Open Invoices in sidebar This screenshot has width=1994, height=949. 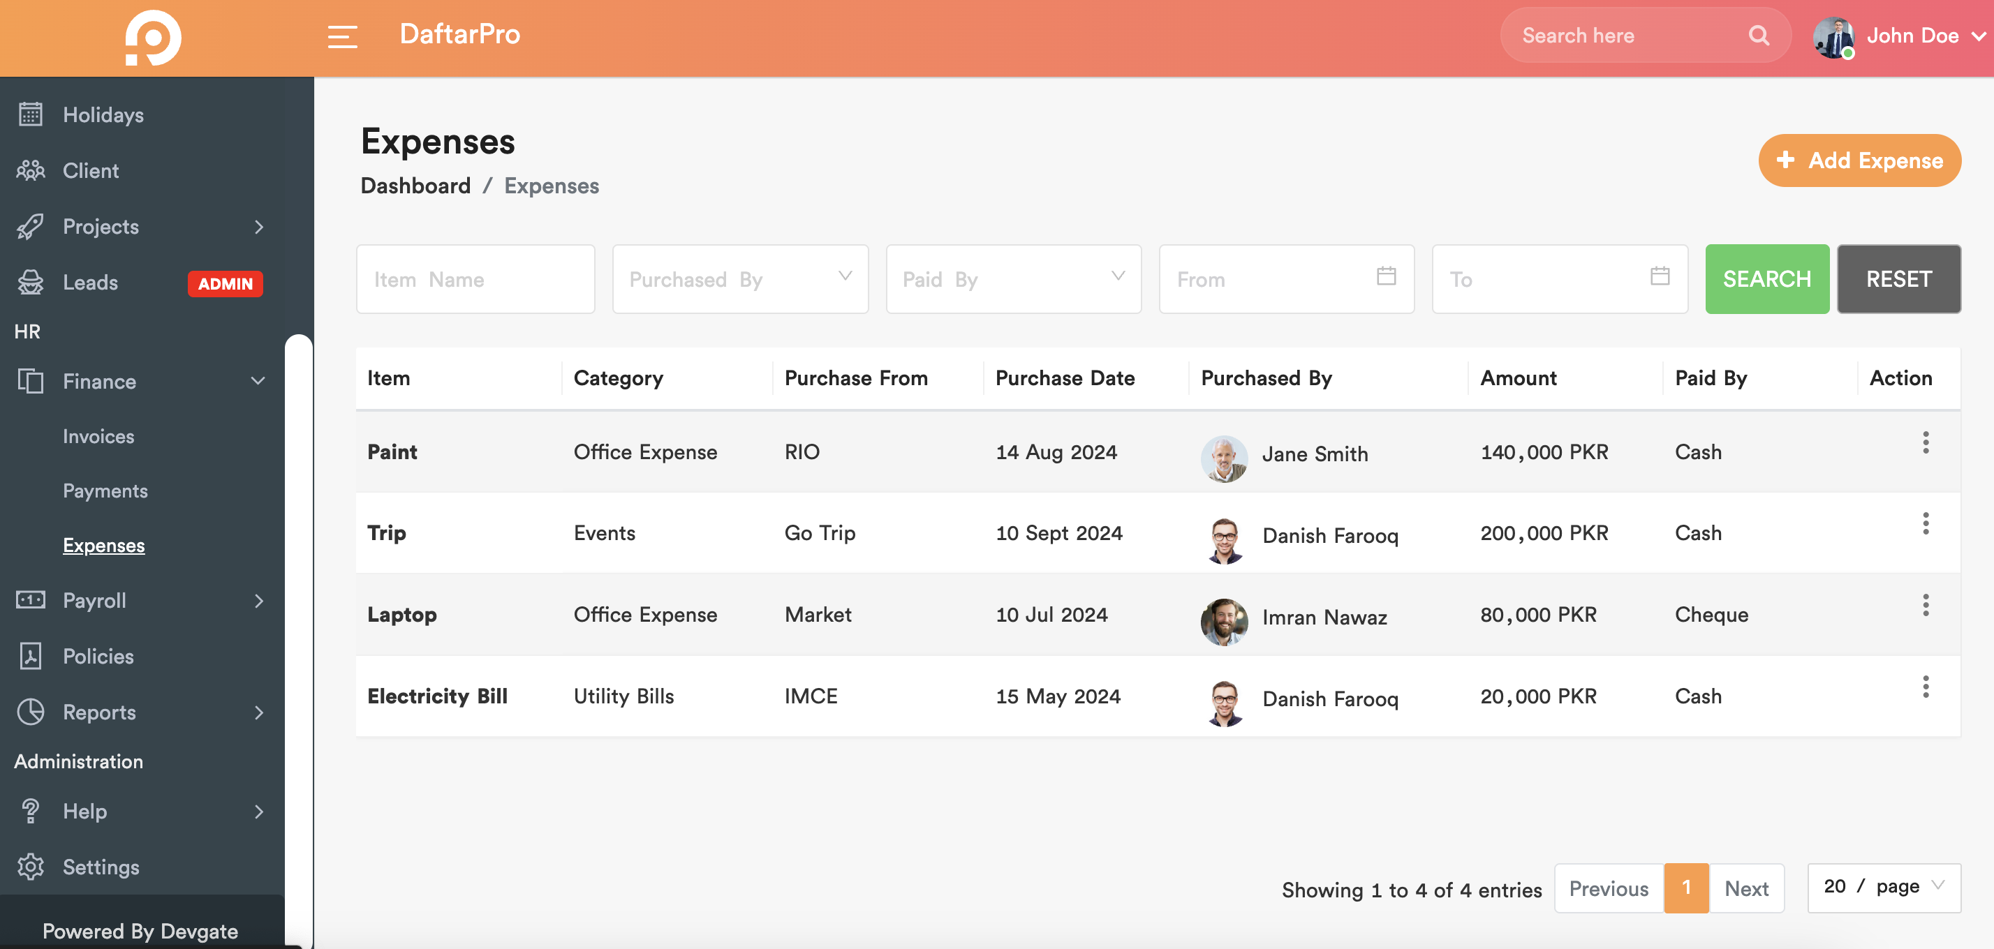(x=98, y=436)
